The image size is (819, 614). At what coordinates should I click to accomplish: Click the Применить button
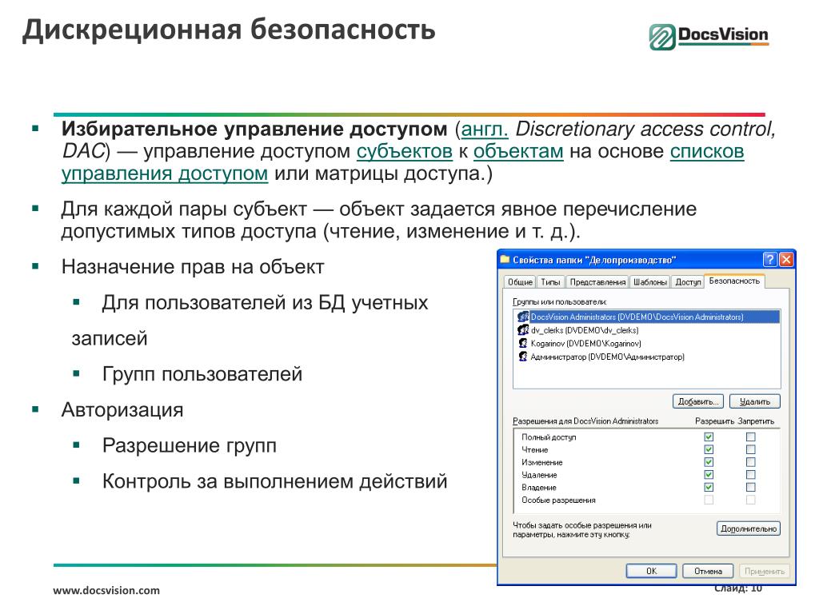point(764,571)
